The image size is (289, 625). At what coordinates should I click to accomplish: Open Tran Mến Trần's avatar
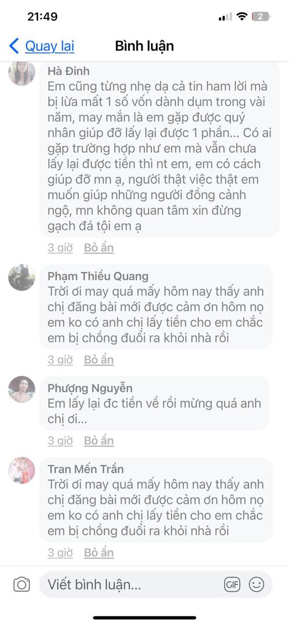pyautogui.click(x=21, y=471)
